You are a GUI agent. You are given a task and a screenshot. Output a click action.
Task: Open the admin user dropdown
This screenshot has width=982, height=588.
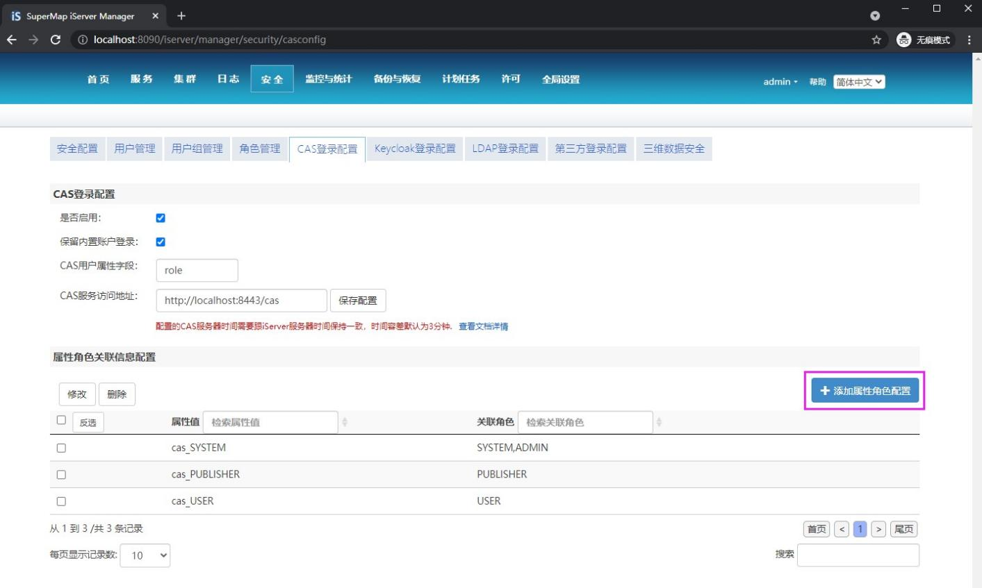coord(780,82)
